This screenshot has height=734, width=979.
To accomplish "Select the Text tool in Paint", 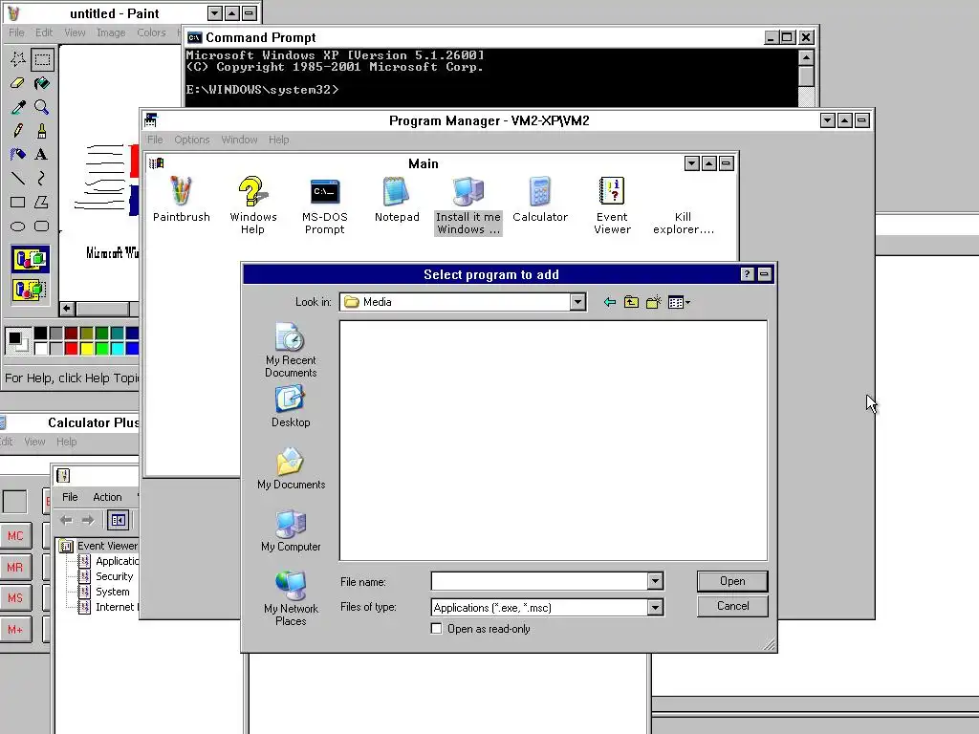I will tap(42, 154).
